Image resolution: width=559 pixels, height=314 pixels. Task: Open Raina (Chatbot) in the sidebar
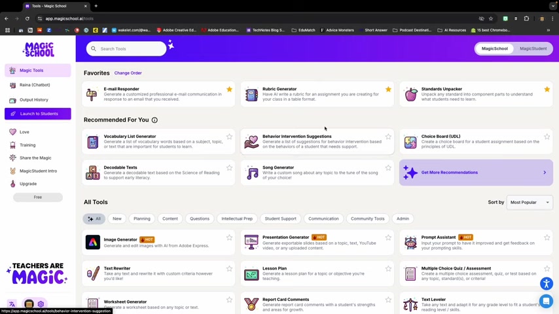(38, 85)
